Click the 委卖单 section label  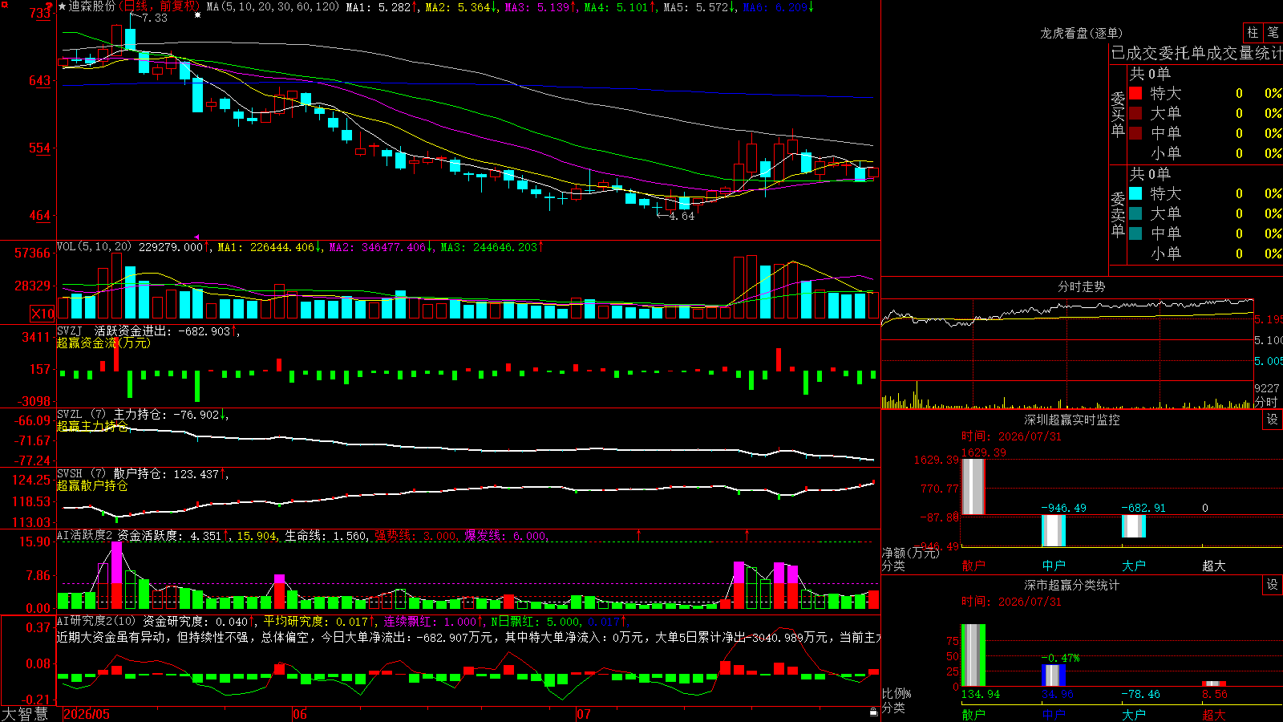pos(1118,214)
